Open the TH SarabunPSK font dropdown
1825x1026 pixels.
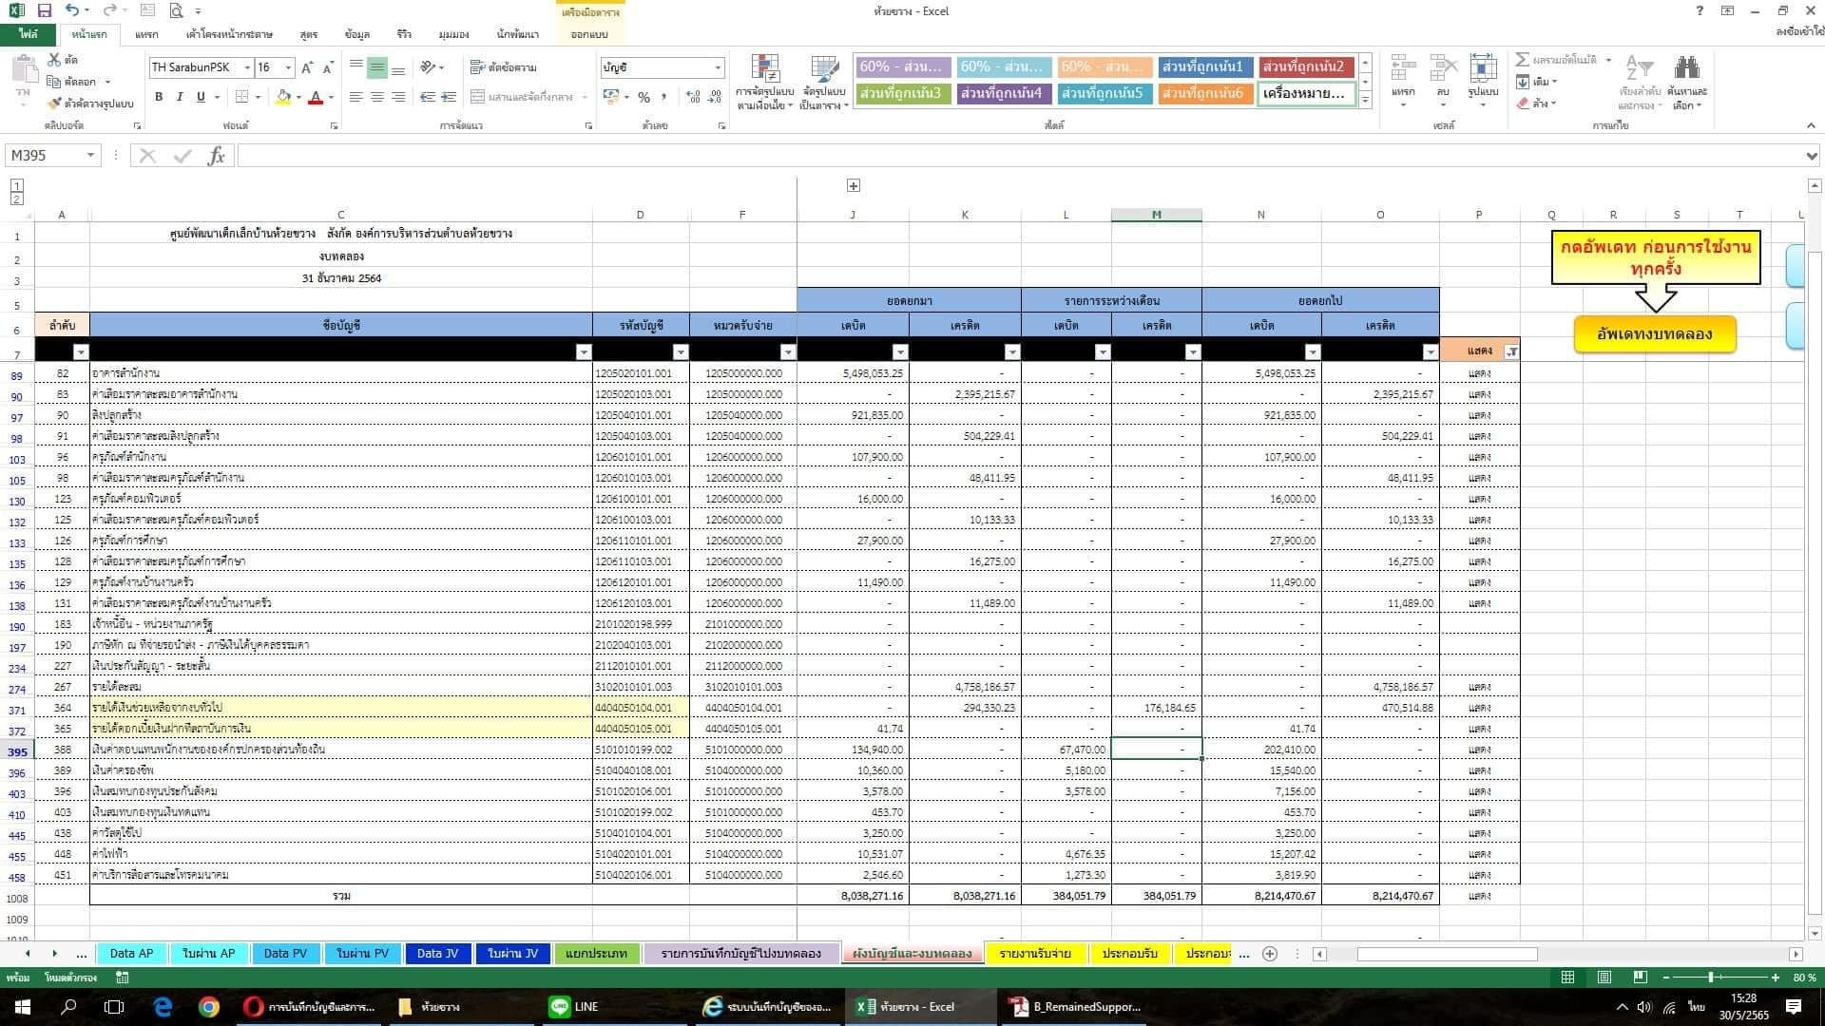247,67
